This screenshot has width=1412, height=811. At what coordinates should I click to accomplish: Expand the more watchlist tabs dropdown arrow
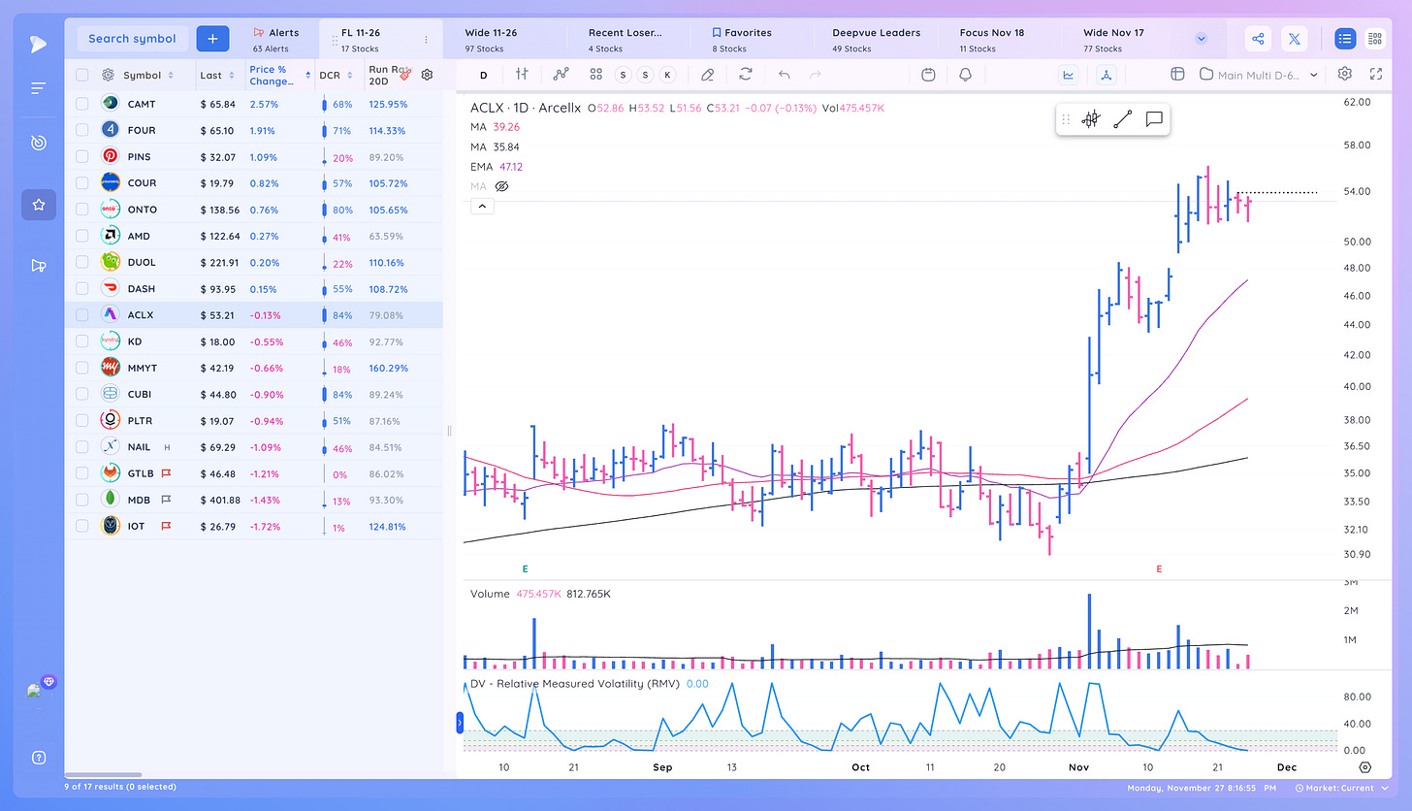[x=1202, y=39]
